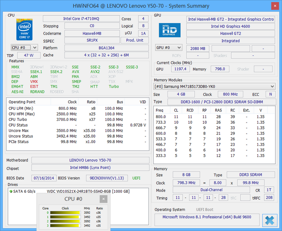This screenshot has height=231, width=282.
Task: Click the Prod. Unit field
Action: pos(134,40)
